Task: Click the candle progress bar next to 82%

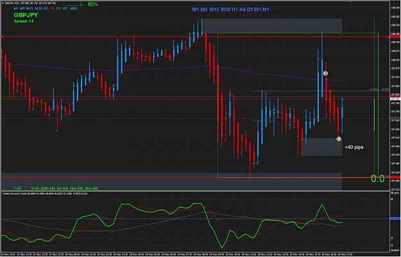Action: click(x=74, y=4)
